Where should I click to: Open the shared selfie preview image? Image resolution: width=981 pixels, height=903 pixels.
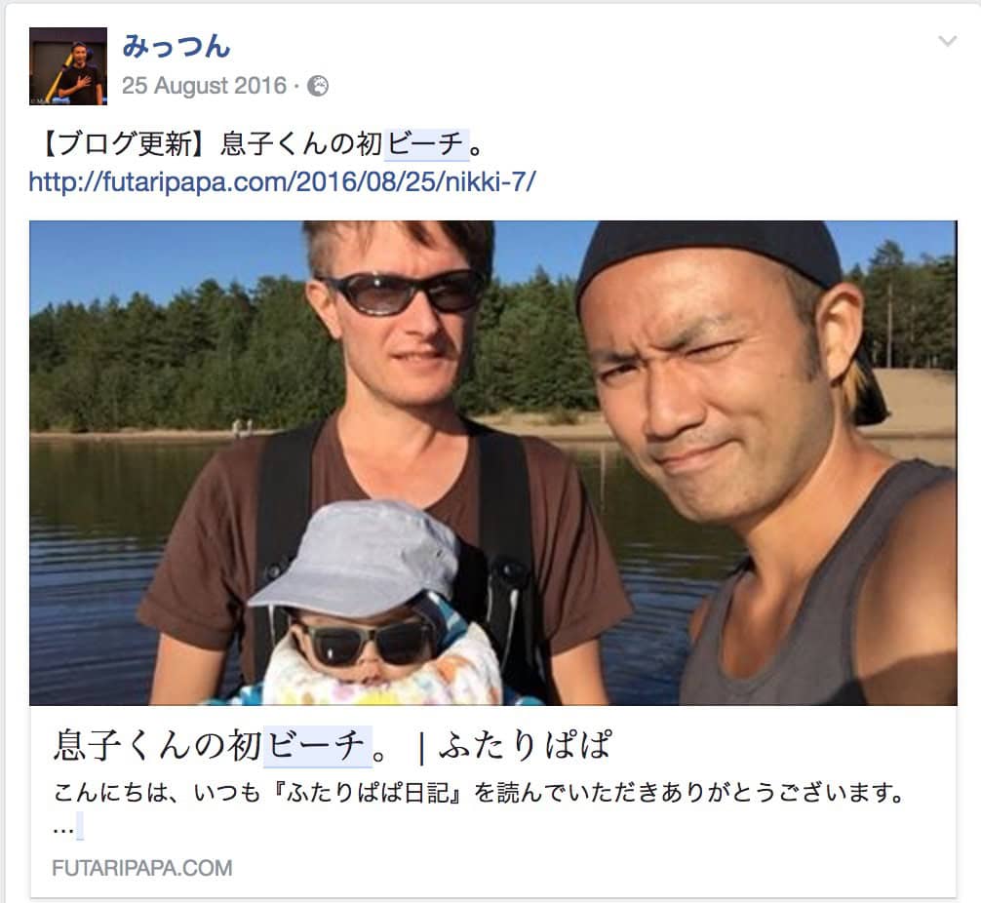493,463
